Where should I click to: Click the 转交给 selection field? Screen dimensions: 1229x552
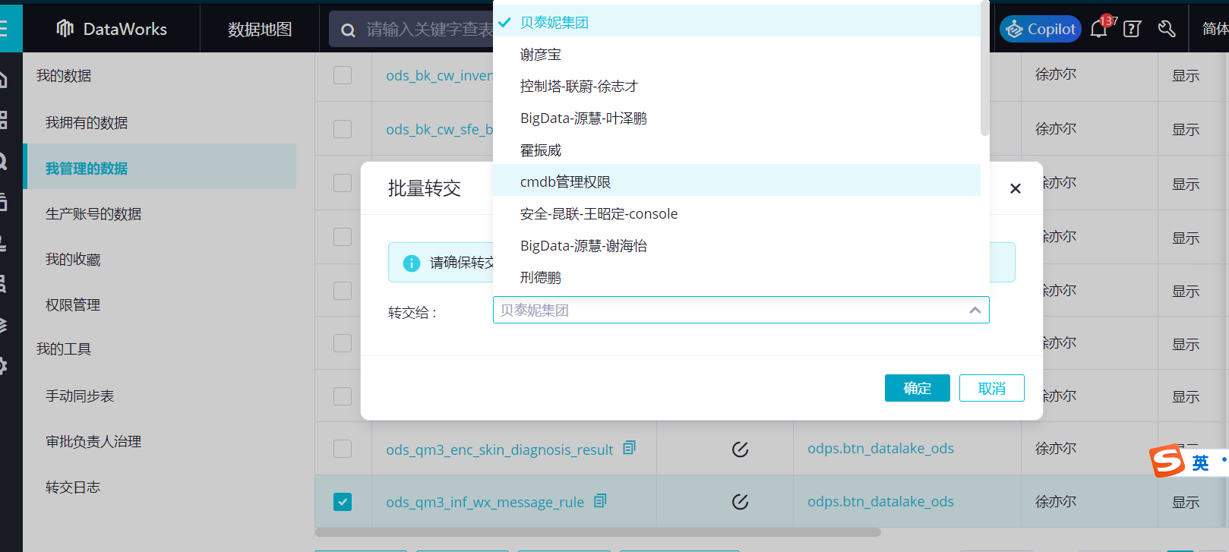(x=741, y=310)
